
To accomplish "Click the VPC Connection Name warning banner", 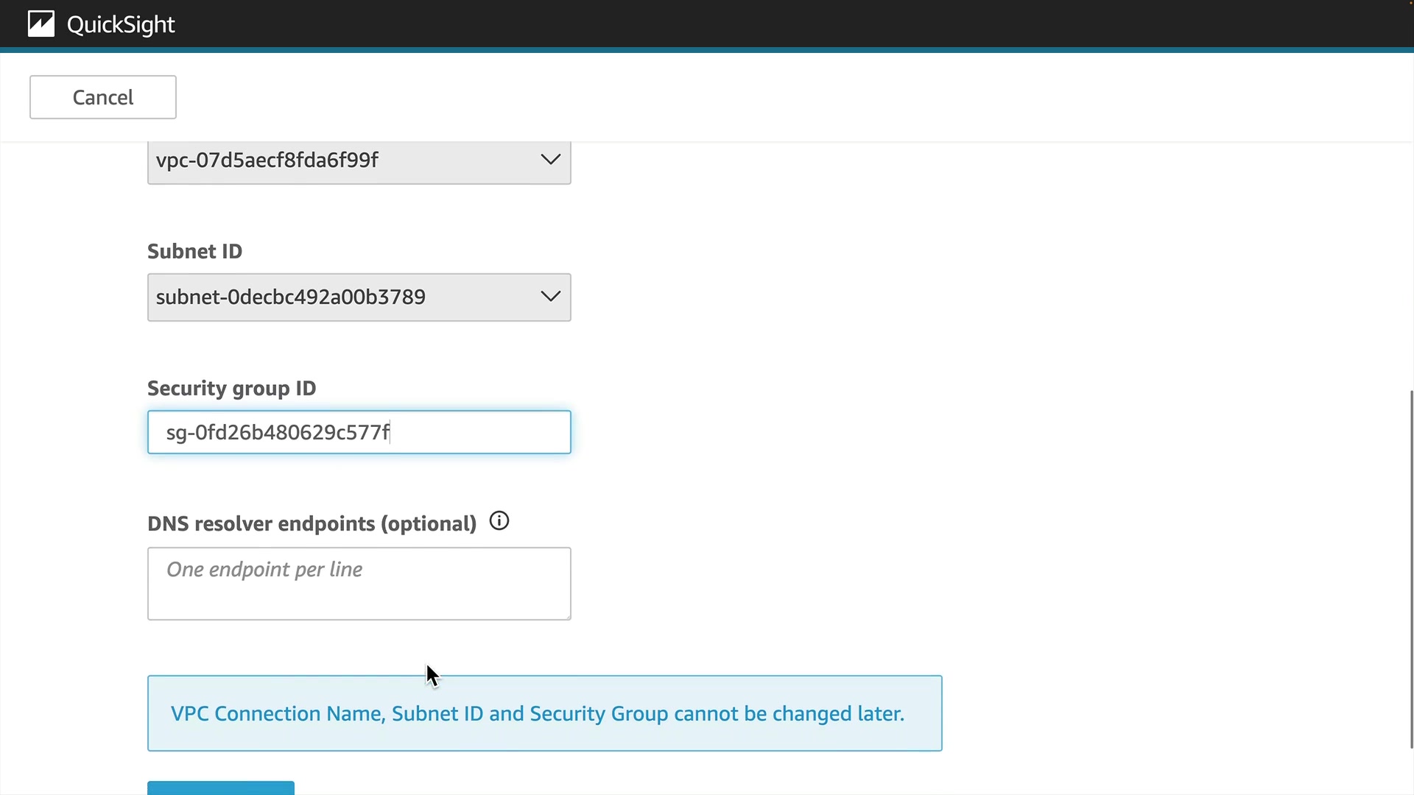I will pos(544,713).
